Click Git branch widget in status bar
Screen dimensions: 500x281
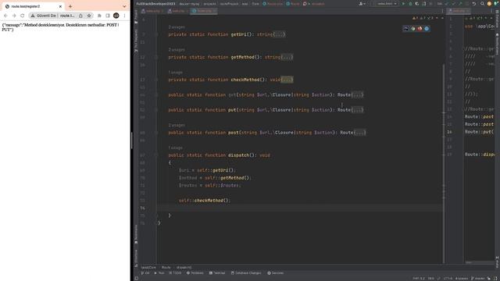477,279
